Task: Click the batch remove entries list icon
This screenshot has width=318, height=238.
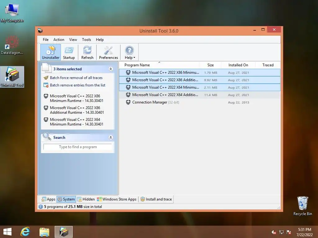Action: coord(46,85)
